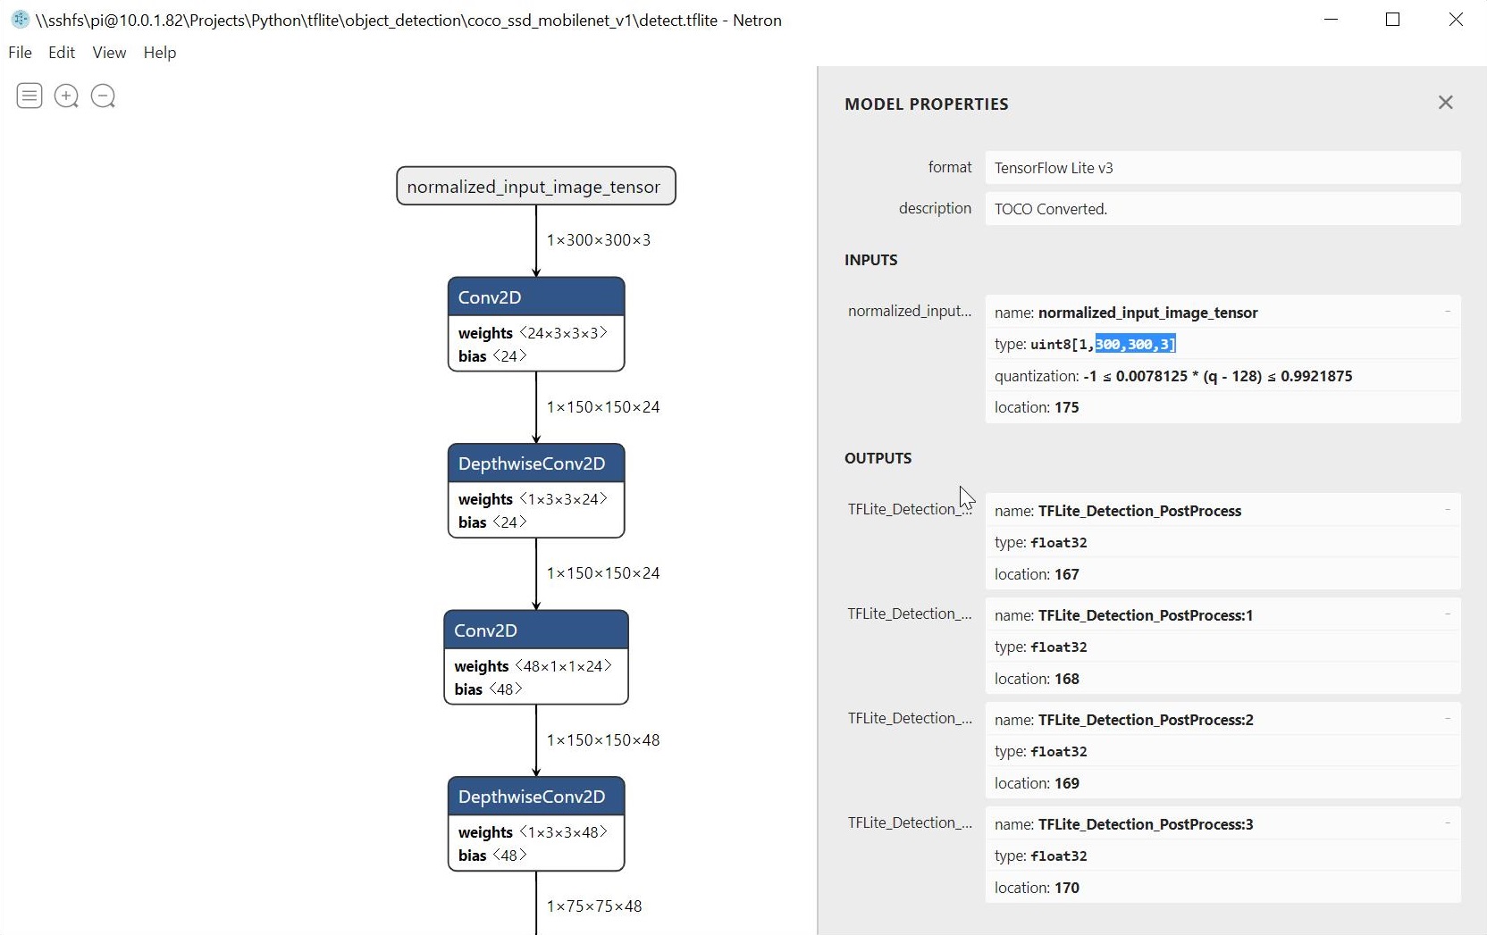Open the Help menu
This screenshot has height=935, width=1487.
point(160,53)
